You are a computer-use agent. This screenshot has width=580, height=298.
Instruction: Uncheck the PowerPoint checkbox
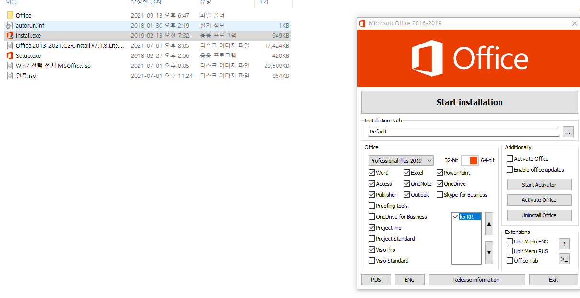(440, 173)
